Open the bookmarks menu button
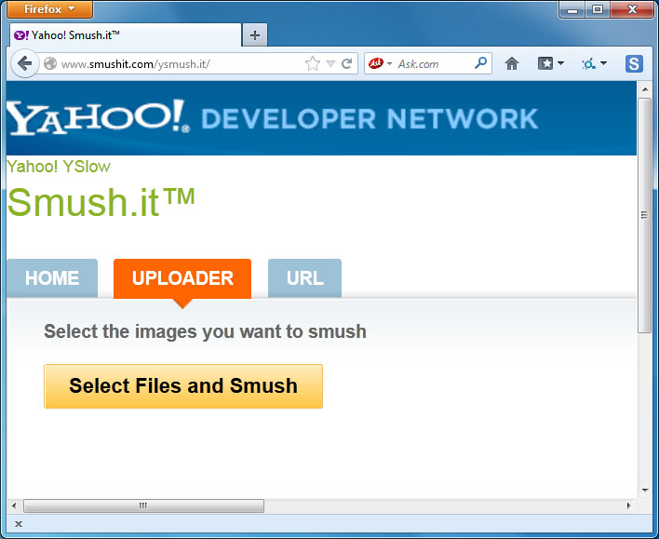659x539 pixels. point(545,64)
